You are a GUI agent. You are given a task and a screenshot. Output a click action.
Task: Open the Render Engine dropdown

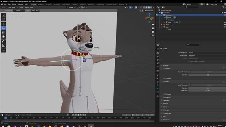tap(207, 53)
